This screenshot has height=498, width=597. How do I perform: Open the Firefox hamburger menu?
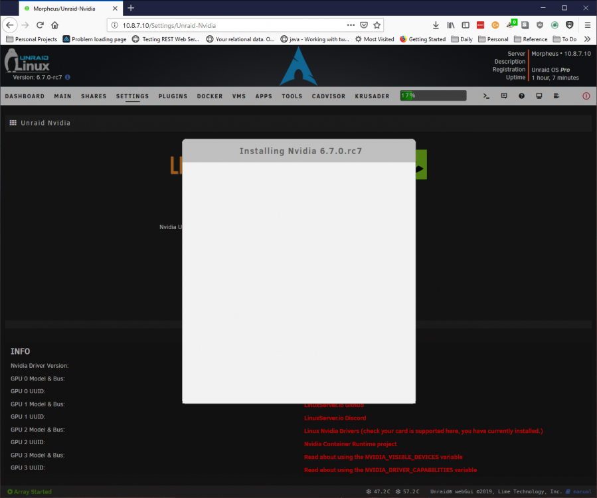point(588,25)
